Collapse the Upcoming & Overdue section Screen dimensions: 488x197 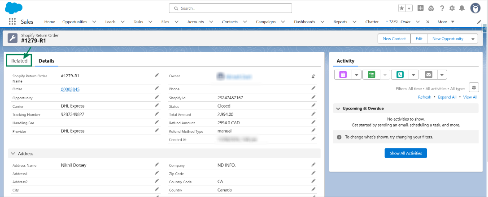(338, 109)
